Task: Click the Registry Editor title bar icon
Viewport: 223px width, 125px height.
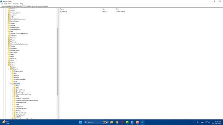Action: (1, 1)
